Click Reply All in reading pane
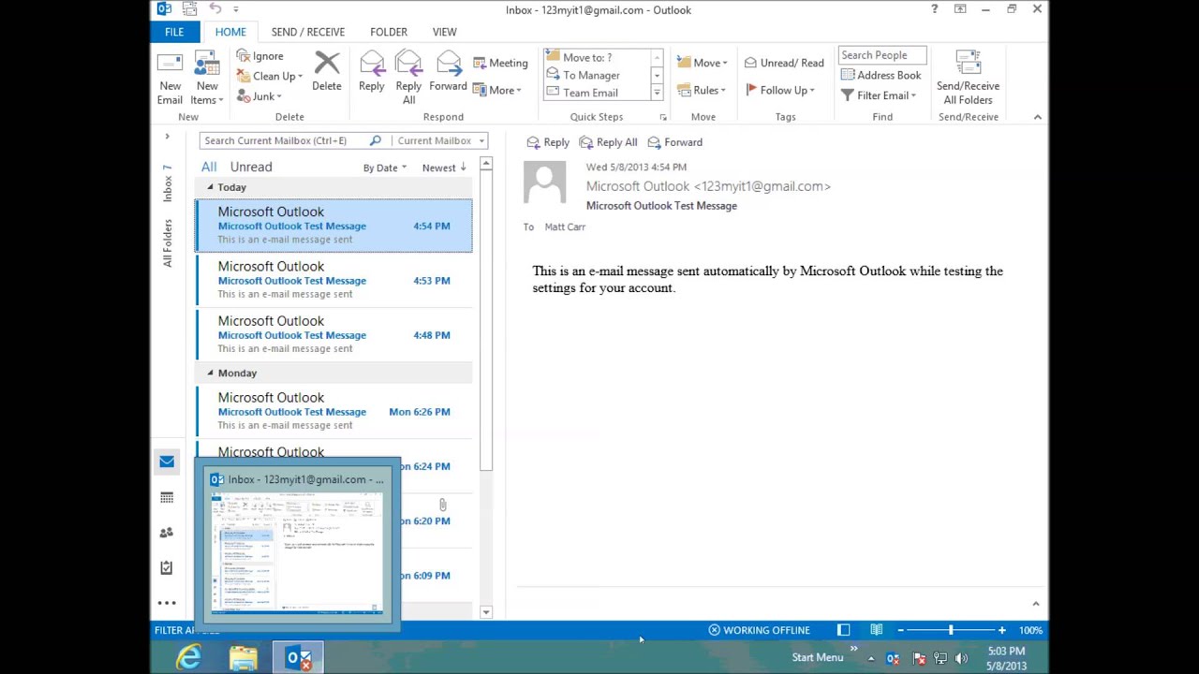Image resolution: width=1199 pixels, height=674 pixels. [x=608, y=142]
